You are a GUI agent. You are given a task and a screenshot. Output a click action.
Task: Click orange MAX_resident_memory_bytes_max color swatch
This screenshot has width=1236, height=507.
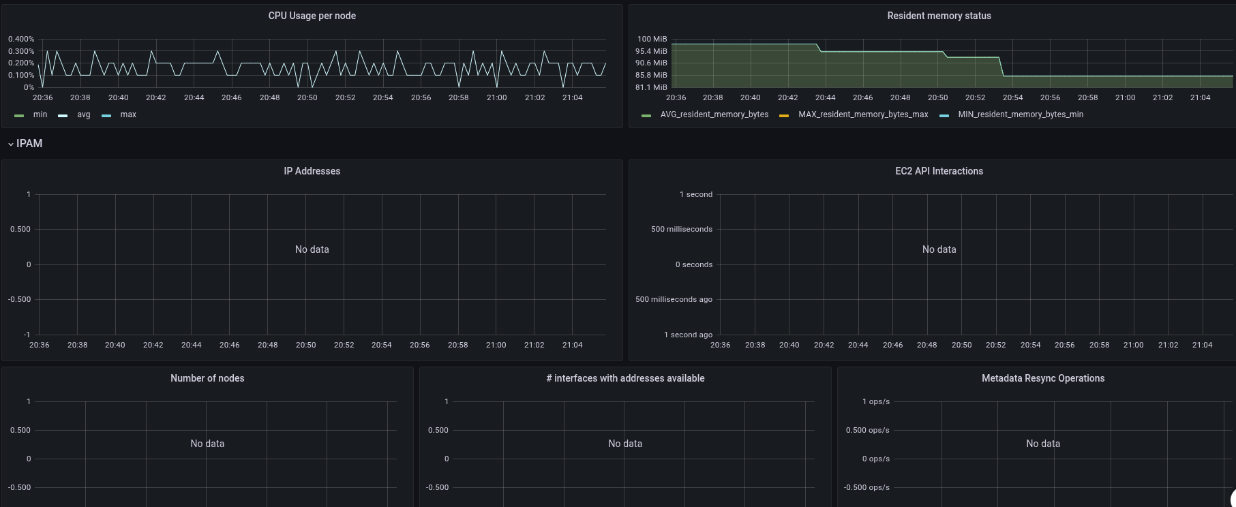[784, 116]
